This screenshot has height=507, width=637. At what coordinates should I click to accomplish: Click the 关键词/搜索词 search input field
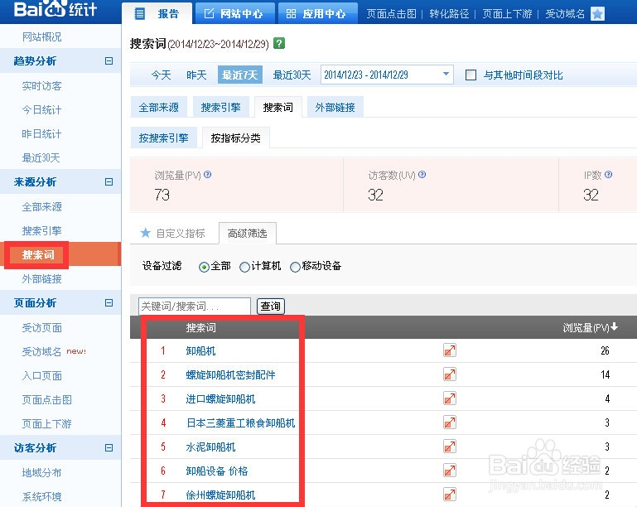tap(195, 306)
